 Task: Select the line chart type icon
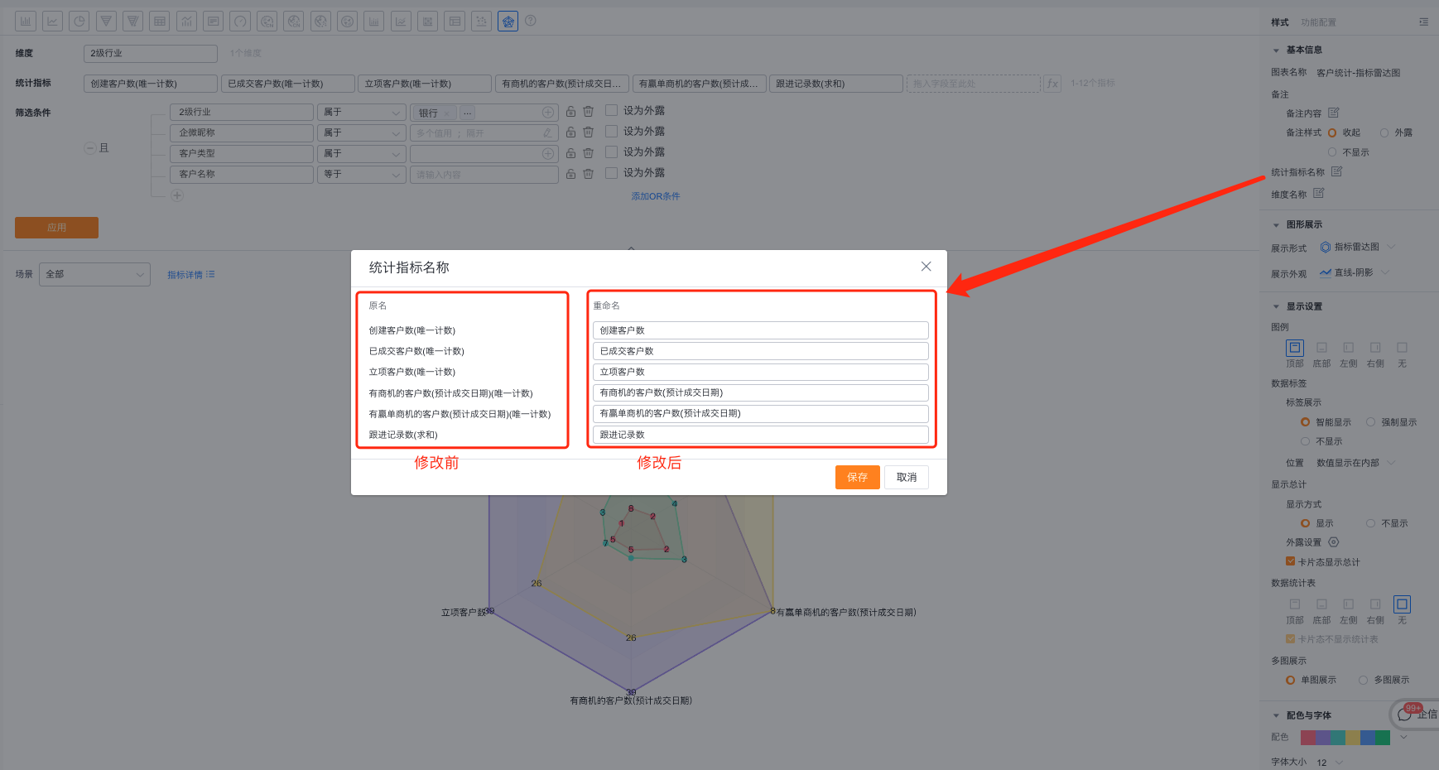(52, 22)
